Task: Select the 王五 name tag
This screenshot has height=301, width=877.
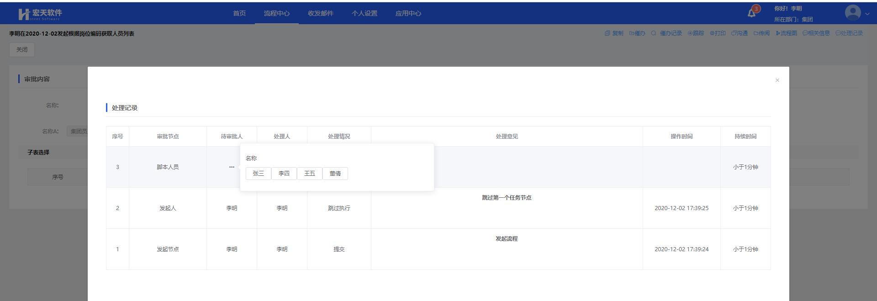Action: [310, 174]
